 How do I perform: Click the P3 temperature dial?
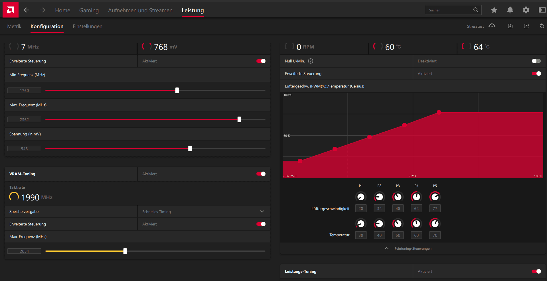click(x=398, y=224)
